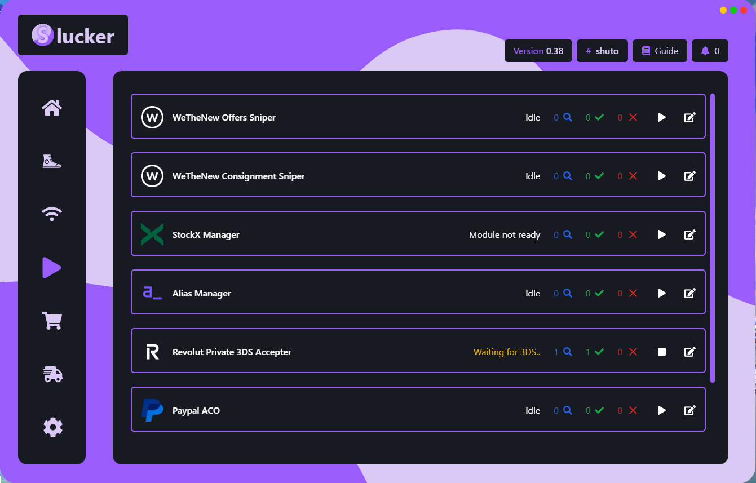Open the Guide

pos(660,51)
